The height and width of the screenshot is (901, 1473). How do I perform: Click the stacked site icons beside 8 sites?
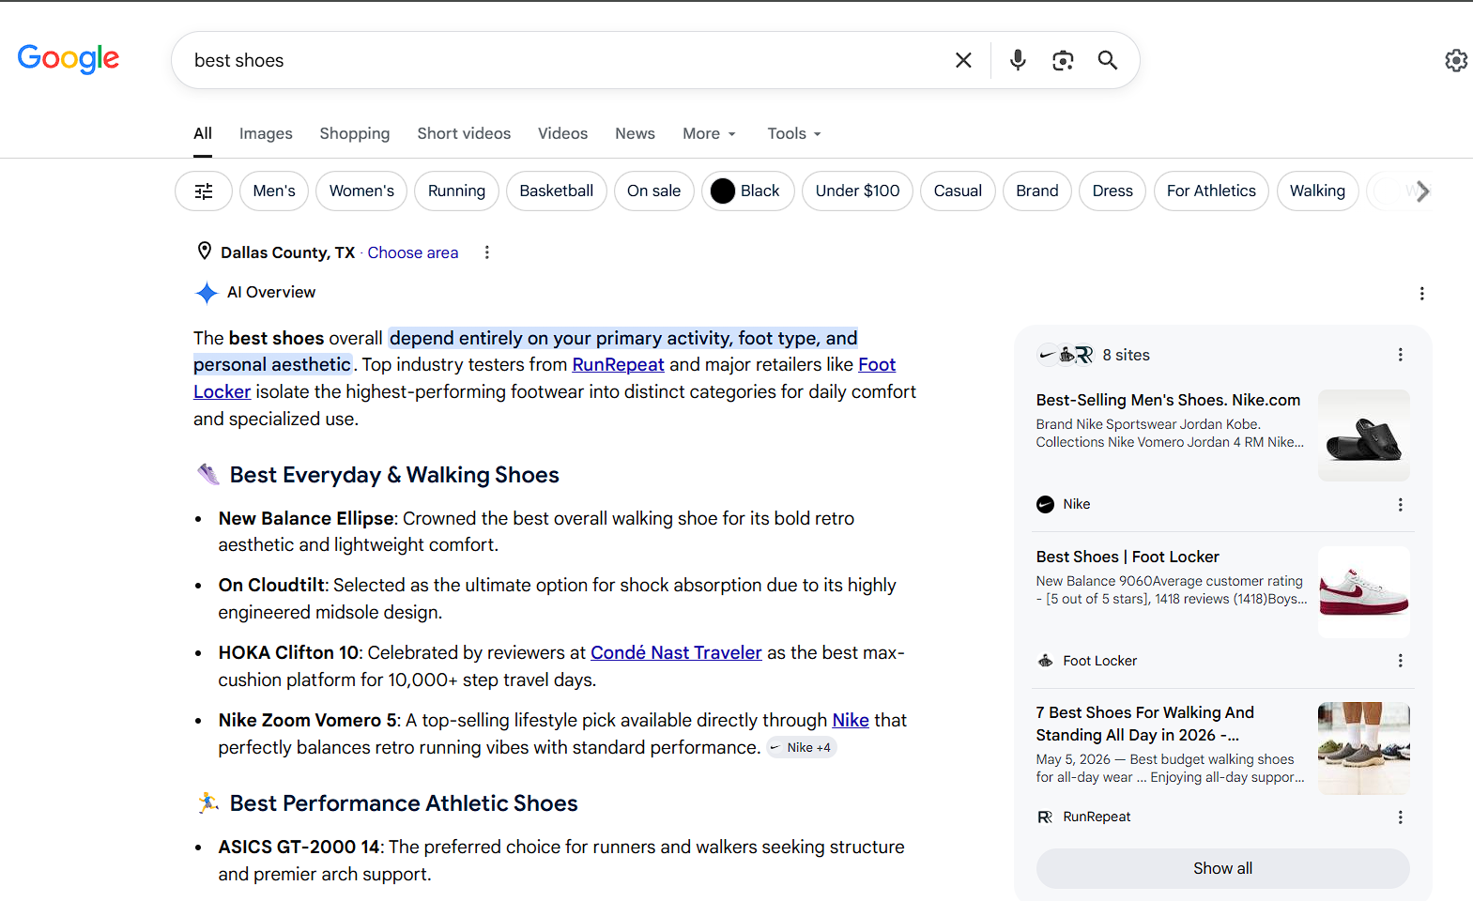tap(1066, 355)
